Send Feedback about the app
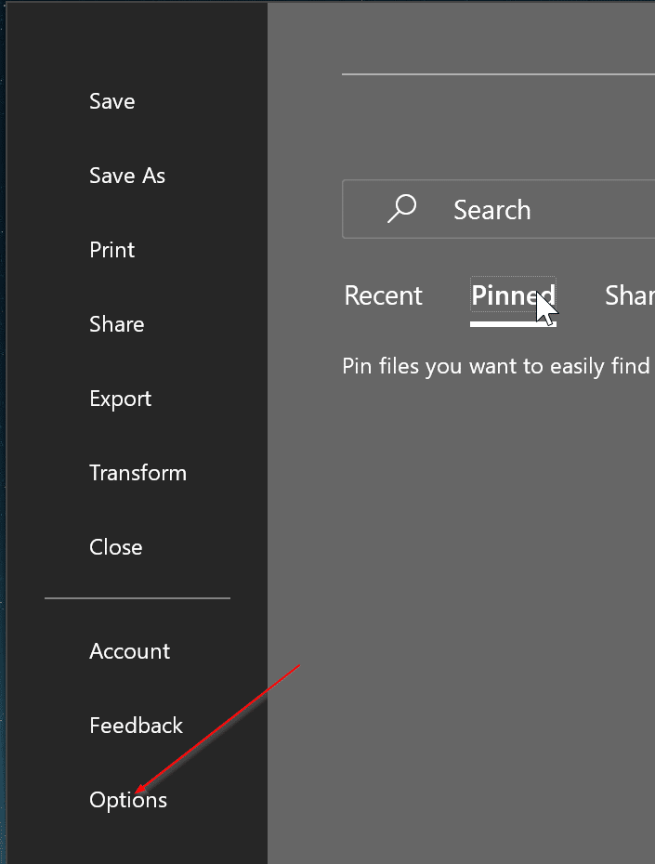The width and height of the screenshot is (655, 864). 136,725
